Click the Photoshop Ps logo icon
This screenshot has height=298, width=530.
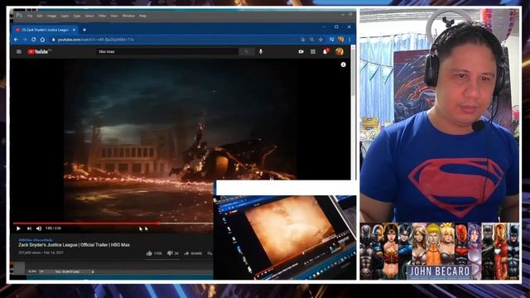[x=19, y=16]
